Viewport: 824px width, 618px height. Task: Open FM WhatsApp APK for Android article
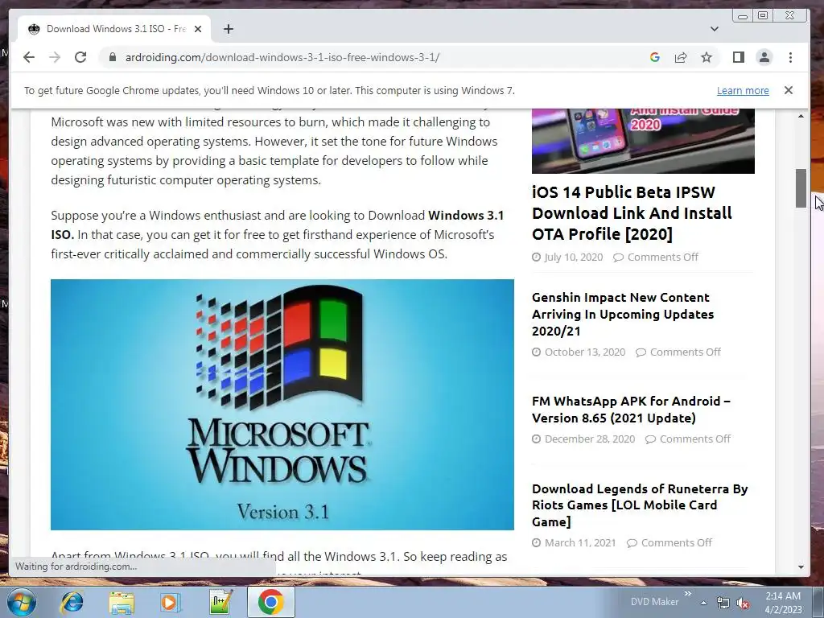coord(631,410)
